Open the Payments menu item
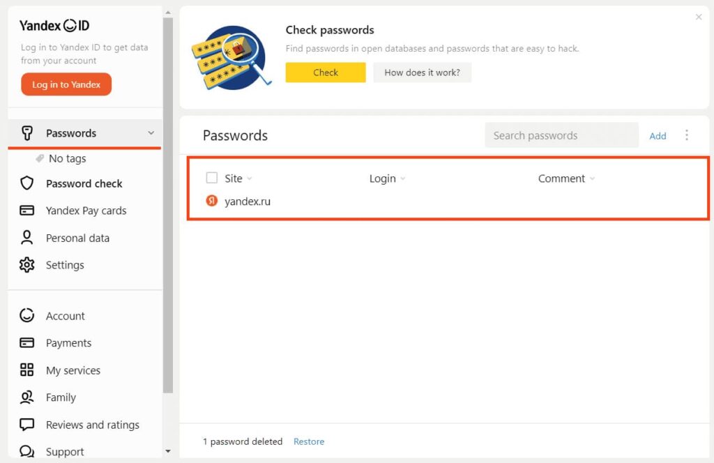This screenshot has width=714, height=463. 68,343
